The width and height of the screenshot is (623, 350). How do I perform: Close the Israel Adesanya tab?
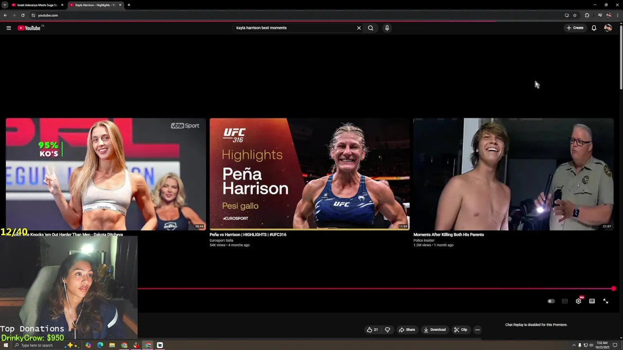[x=62, y=5]
